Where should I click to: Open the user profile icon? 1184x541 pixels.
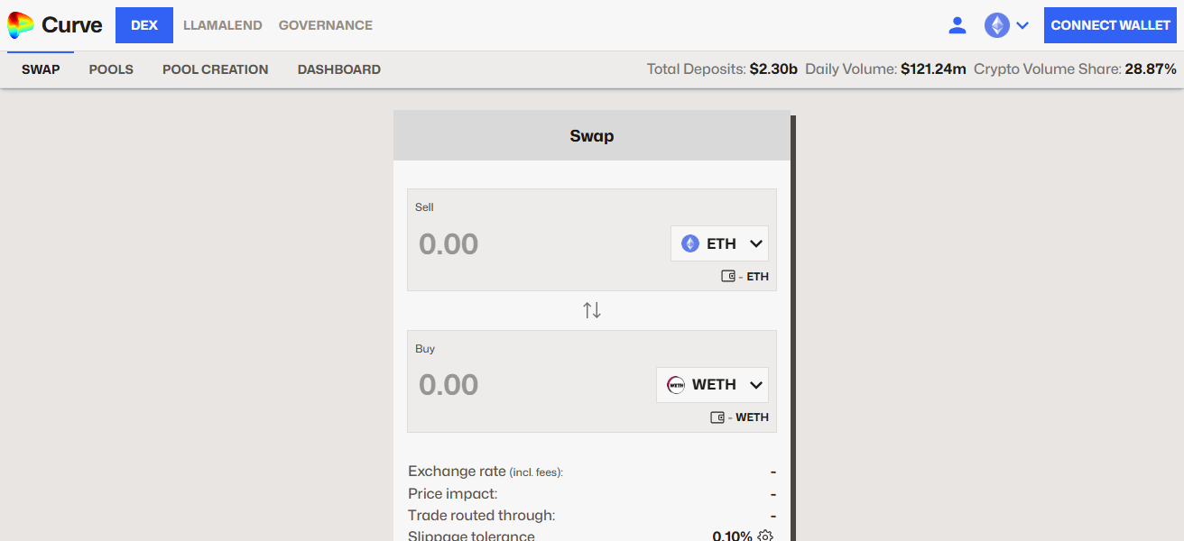[957, 25]
